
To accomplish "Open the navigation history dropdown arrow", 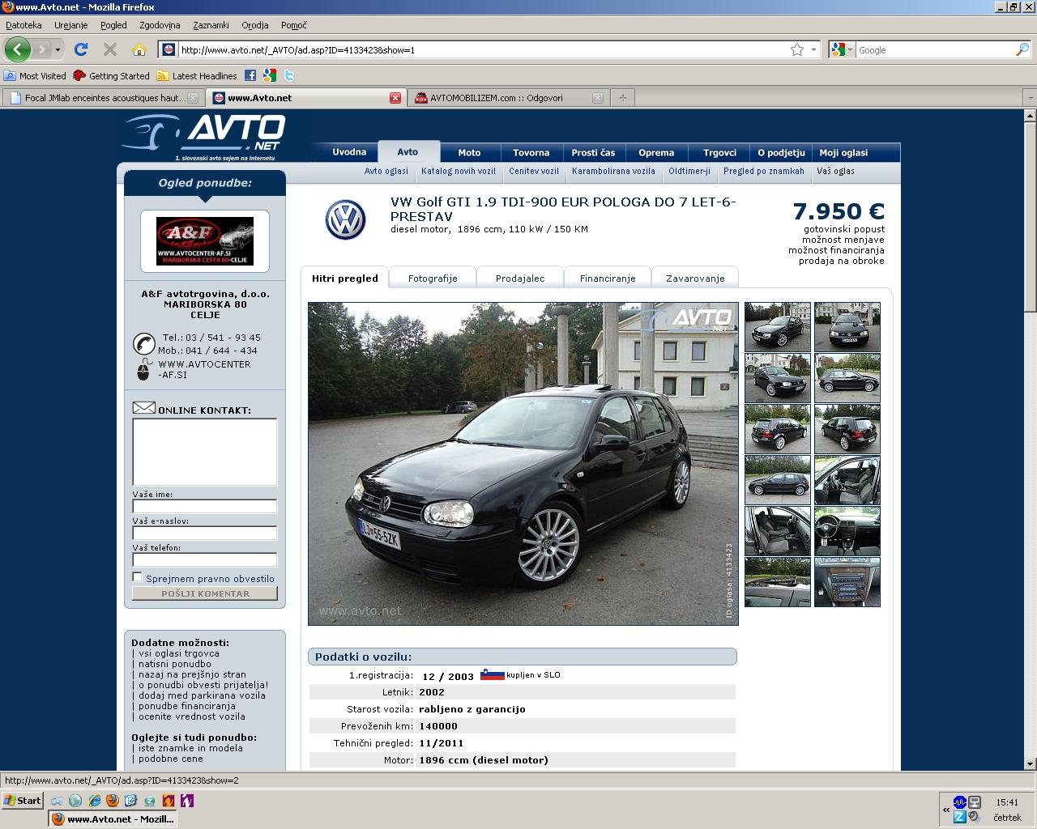I will [x=58, y=50].
